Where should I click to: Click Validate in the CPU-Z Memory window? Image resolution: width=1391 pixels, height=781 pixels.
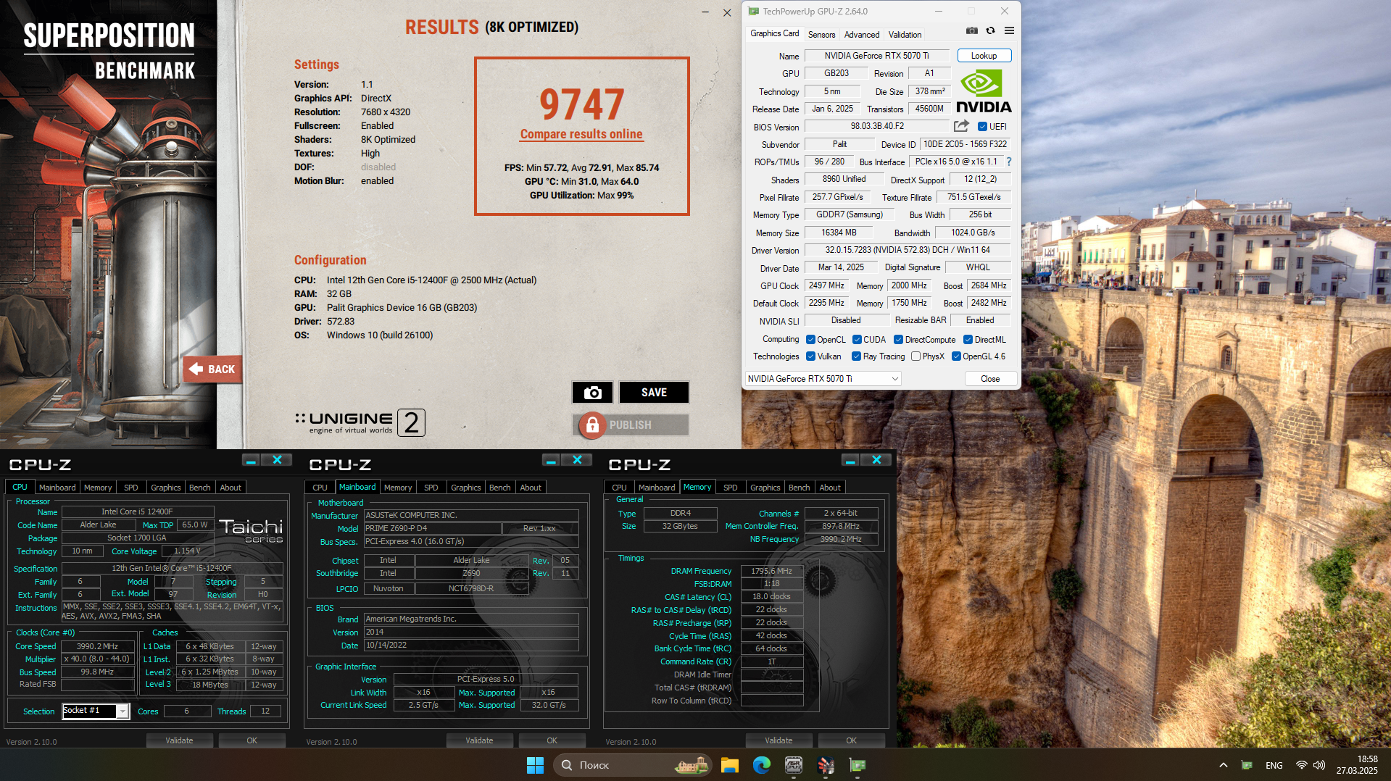(778, 740)
